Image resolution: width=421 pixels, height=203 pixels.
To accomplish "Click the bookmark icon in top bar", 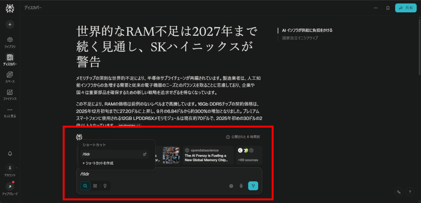I will pos(388,8).
